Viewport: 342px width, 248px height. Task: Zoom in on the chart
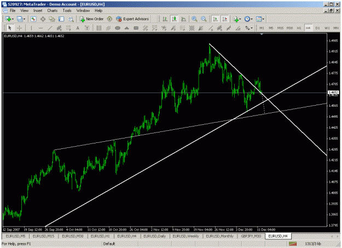pos(194,19)
